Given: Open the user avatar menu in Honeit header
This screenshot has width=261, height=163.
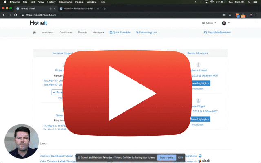Looking at the screenshot, I should 226,23.
